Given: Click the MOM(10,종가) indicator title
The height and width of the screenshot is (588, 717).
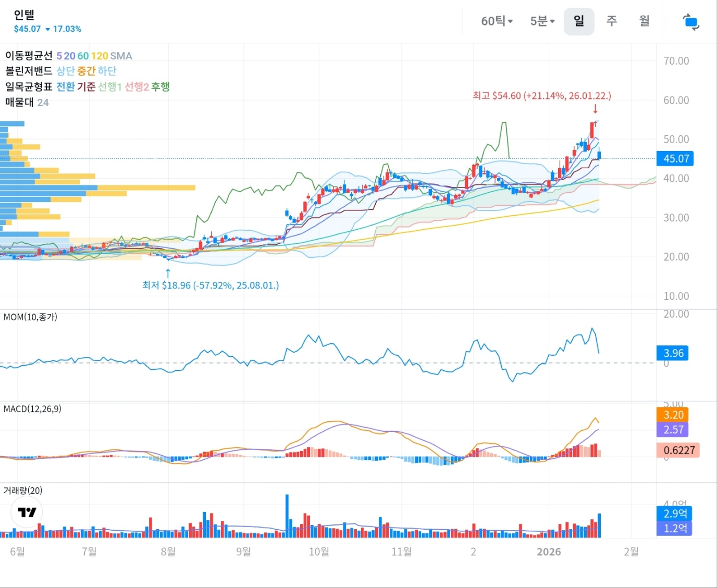Looking at the screenshot, I should pos(30,317).
